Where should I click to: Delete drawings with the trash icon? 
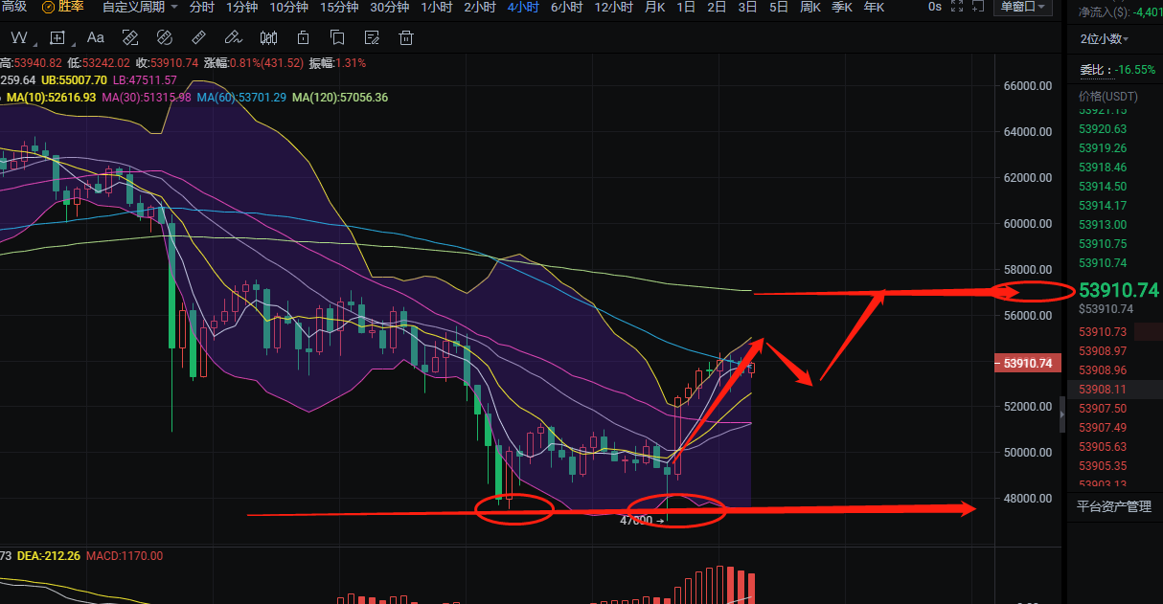click(406, 38)
